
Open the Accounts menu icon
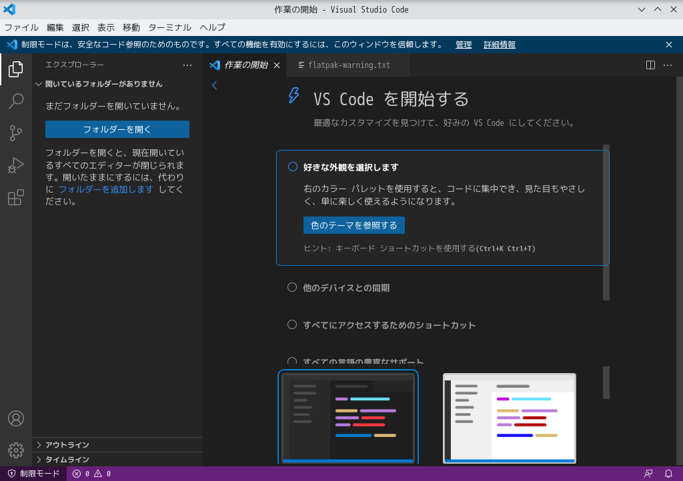pos(16,418)
